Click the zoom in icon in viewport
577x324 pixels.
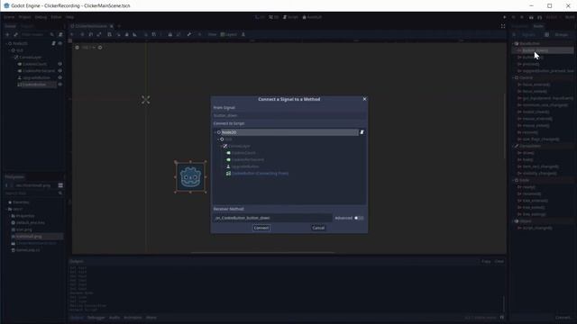[100, 48]
